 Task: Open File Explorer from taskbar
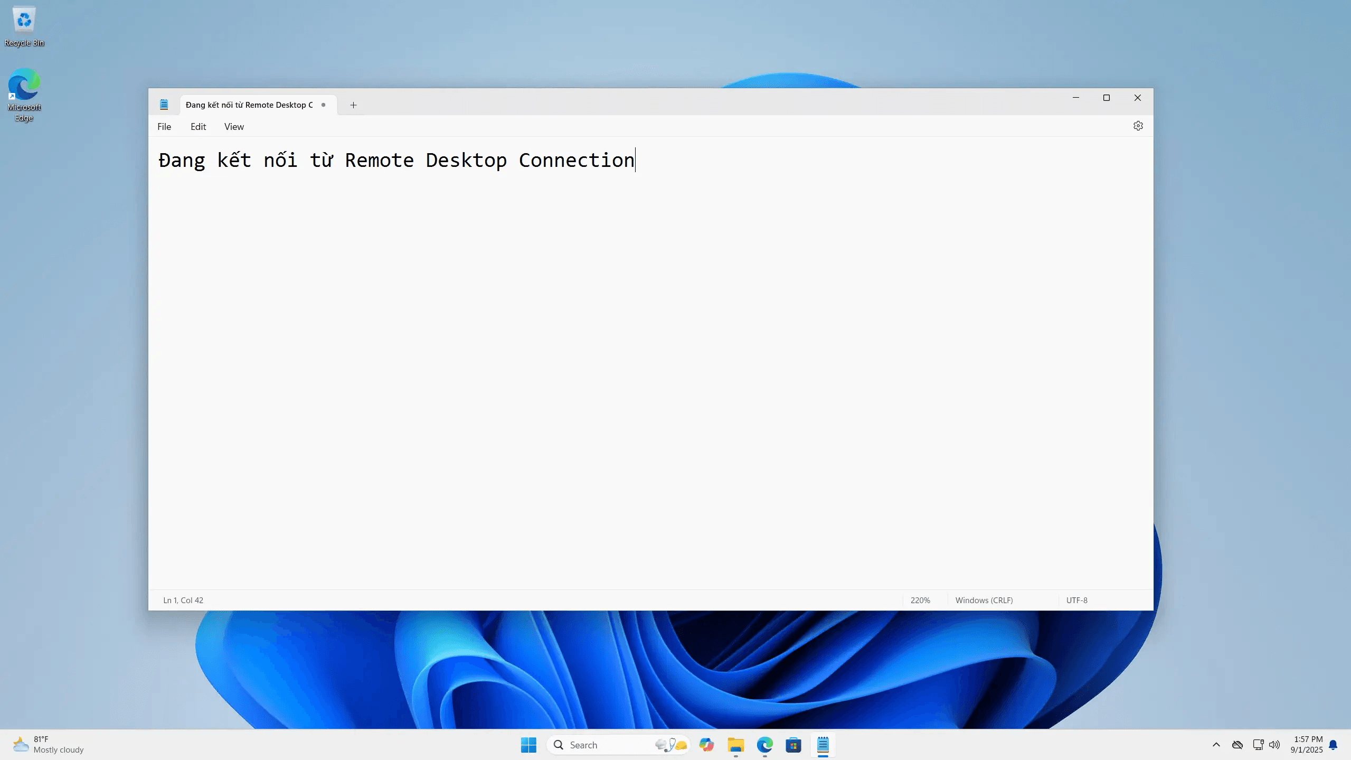click(x=735, y=745)
